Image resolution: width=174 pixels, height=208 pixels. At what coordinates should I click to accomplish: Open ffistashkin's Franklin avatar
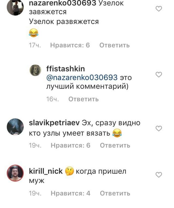click(x=35, y=70)
